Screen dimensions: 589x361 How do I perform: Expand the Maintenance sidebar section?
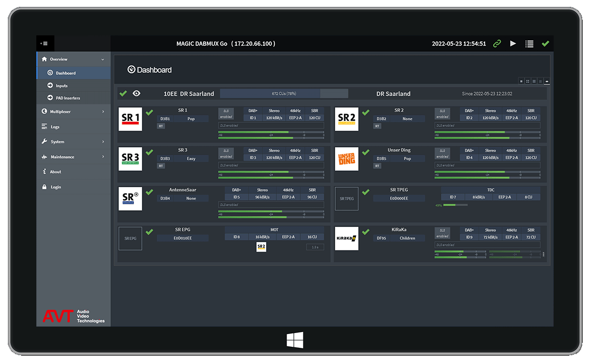pyautogui.click(x=73, y=157)
